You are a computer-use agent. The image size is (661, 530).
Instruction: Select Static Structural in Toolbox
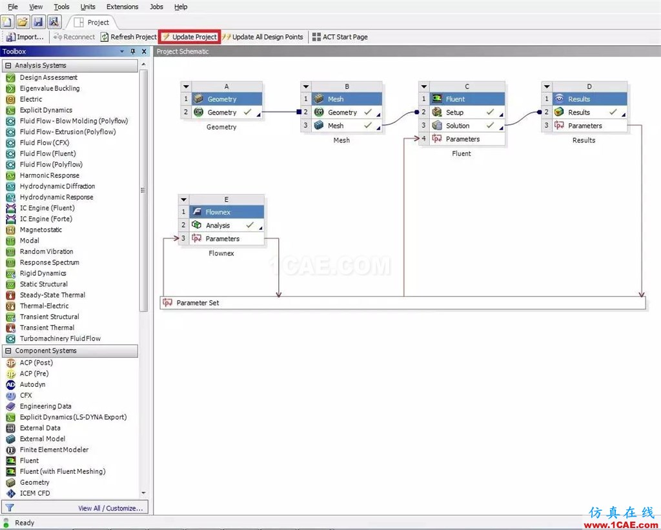coord(44,284)
